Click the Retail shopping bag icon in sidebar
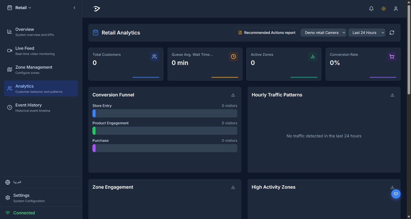The height and width of the screenshot is (219, 411). point(10,8)
